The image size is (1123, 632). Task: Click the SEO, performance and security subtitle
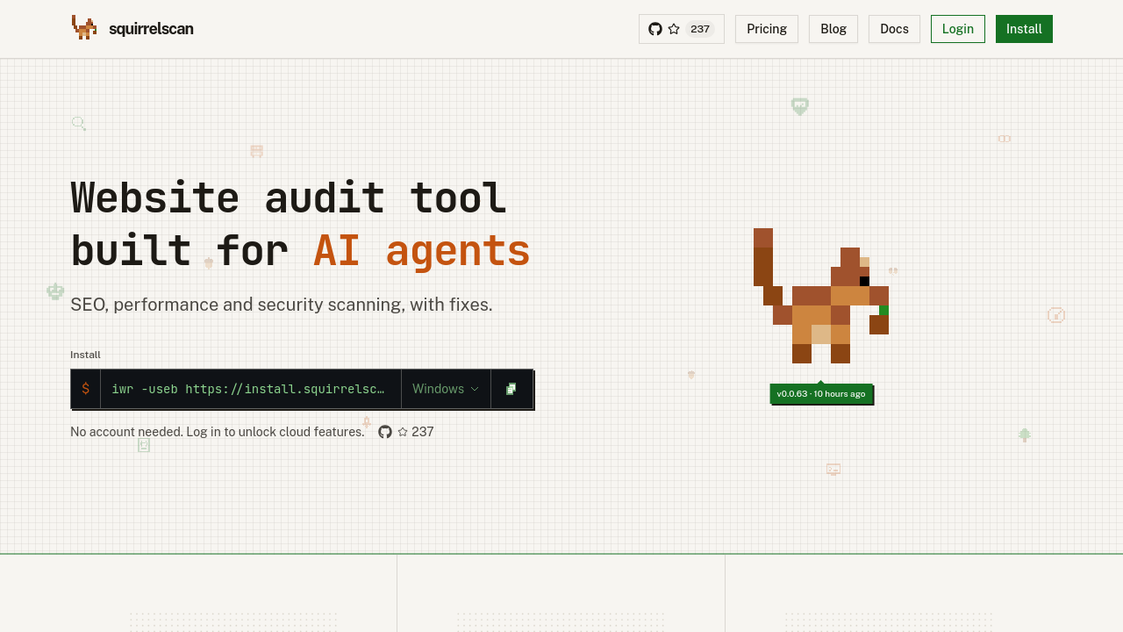click(282, 305)
